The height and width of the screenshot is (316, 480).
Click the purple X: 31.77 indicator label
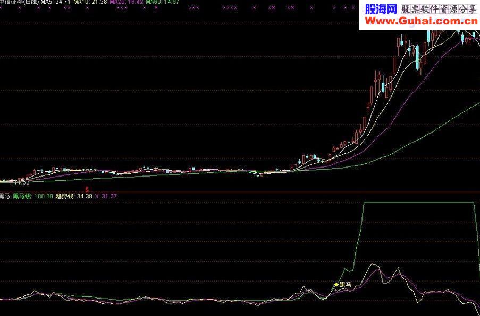[x=106, y=196]
